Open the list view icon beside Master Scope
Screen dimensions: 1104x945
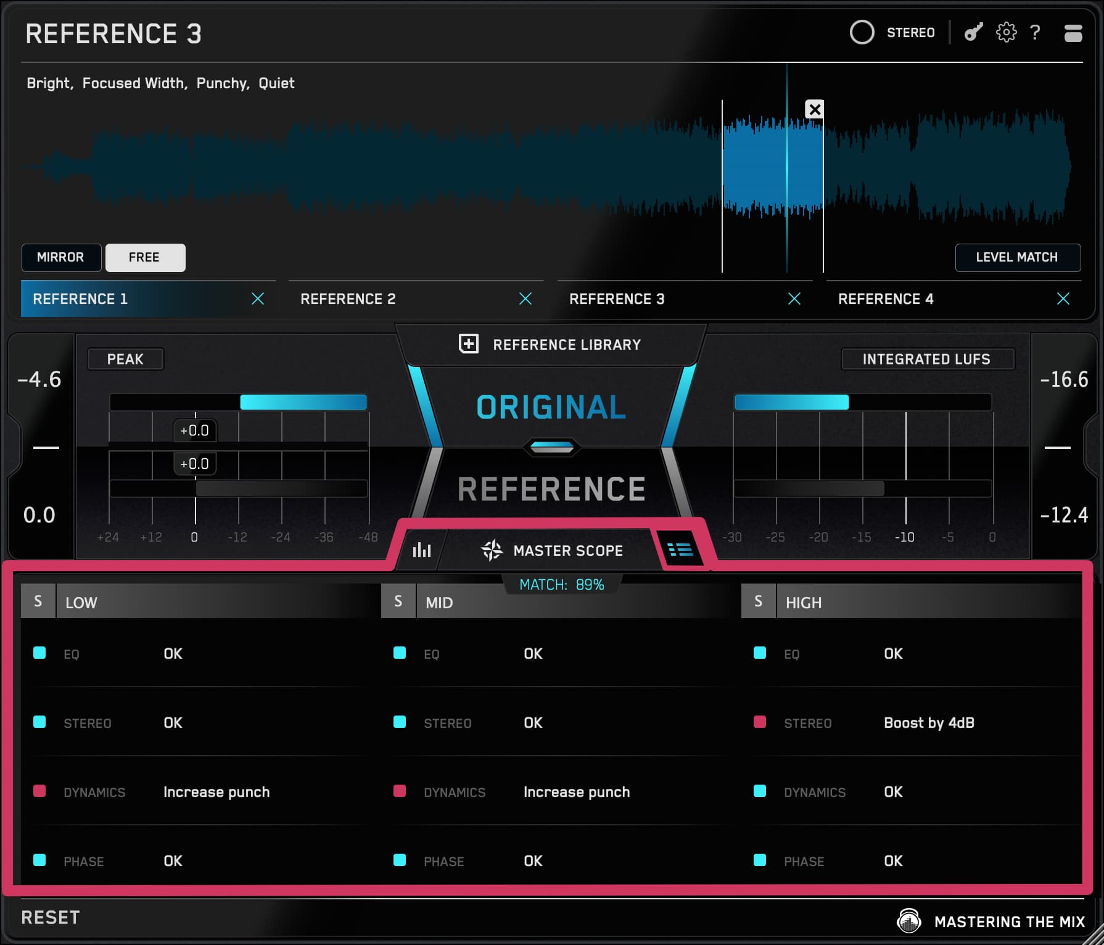[x=680, y=550]
